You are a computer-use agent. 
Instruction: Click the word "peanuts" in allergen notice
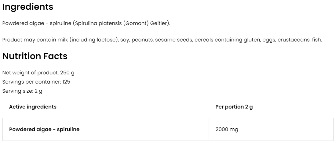[x=142, y=40]
